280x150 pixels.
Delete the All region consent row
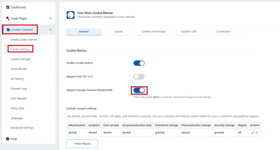click(x=257, y=133)
